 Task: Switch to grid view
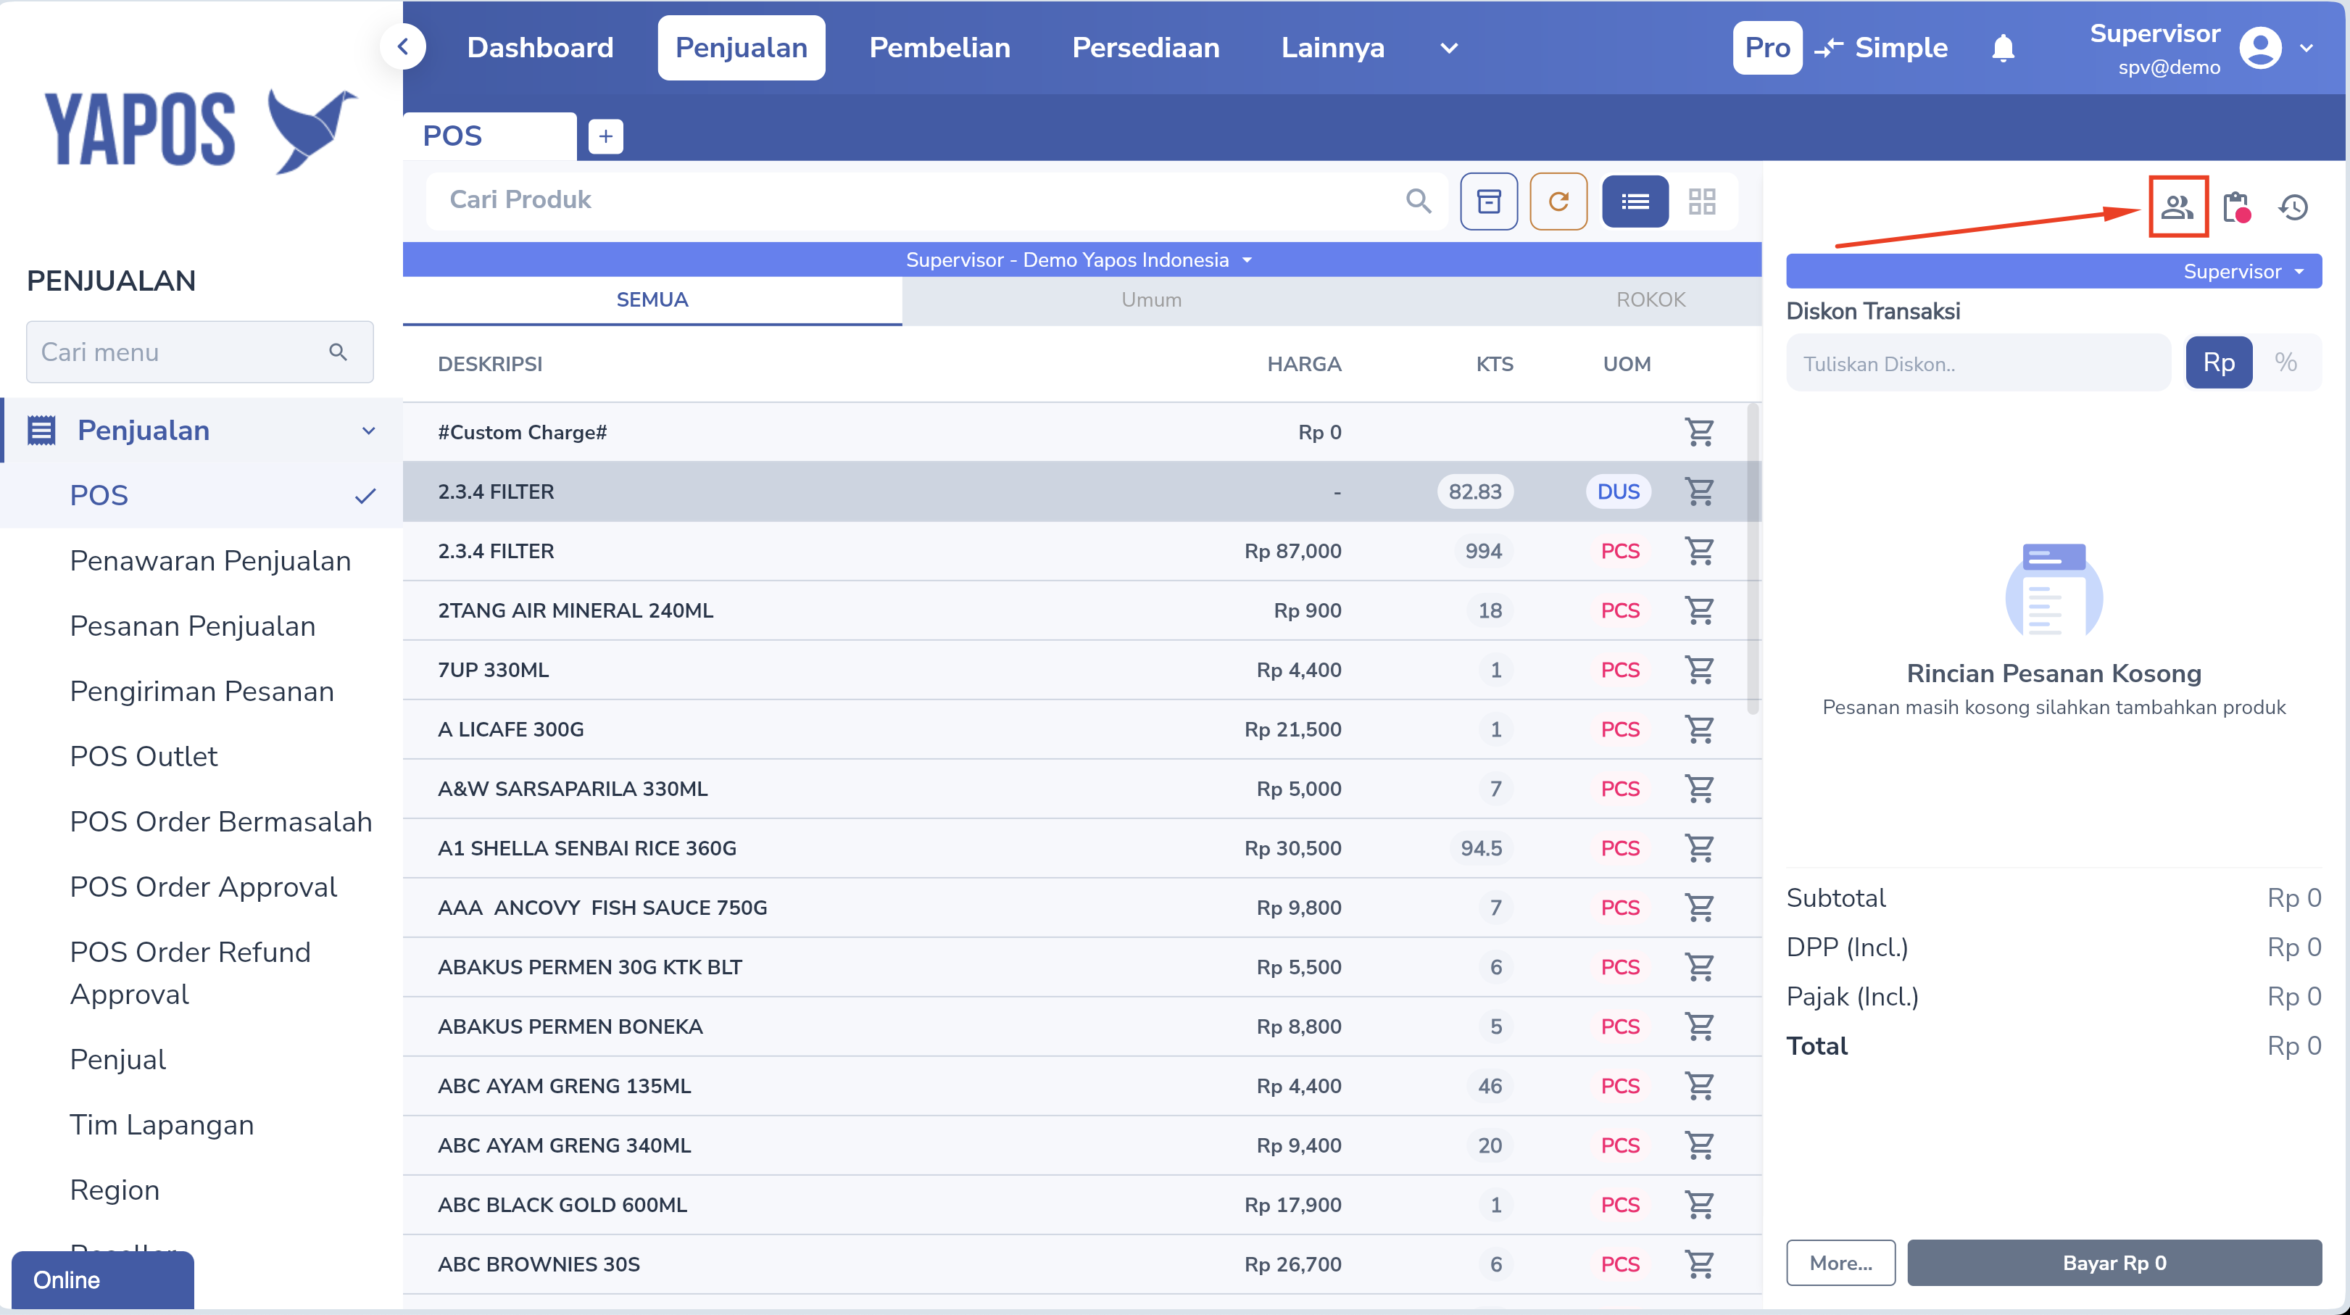(1701, 201)
